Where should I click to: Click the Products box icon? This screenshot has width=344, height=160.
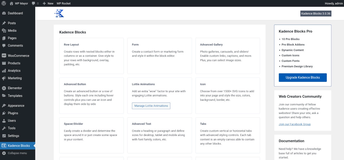pyautogui.click(x=4, y=63)
